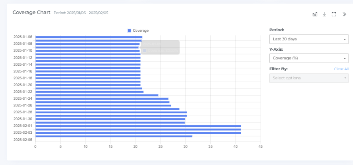Click the bar for 2025-01-06
353x165 pixels.
point(89,37)
